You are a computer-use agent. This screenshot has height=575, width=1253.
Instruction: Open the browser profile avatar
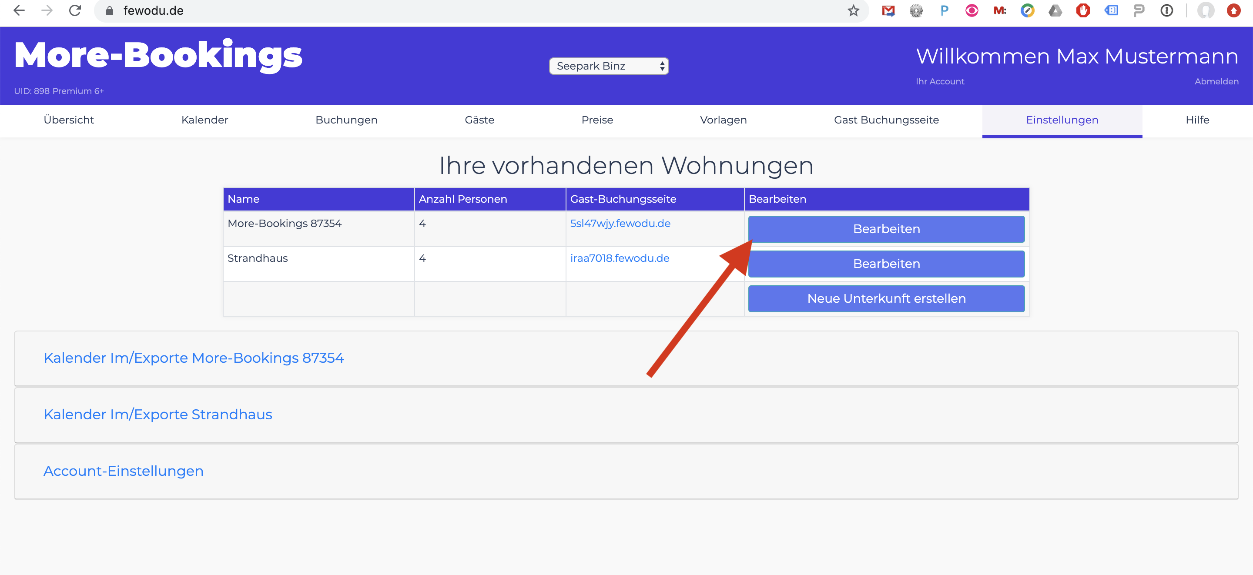pos(1205,10)
